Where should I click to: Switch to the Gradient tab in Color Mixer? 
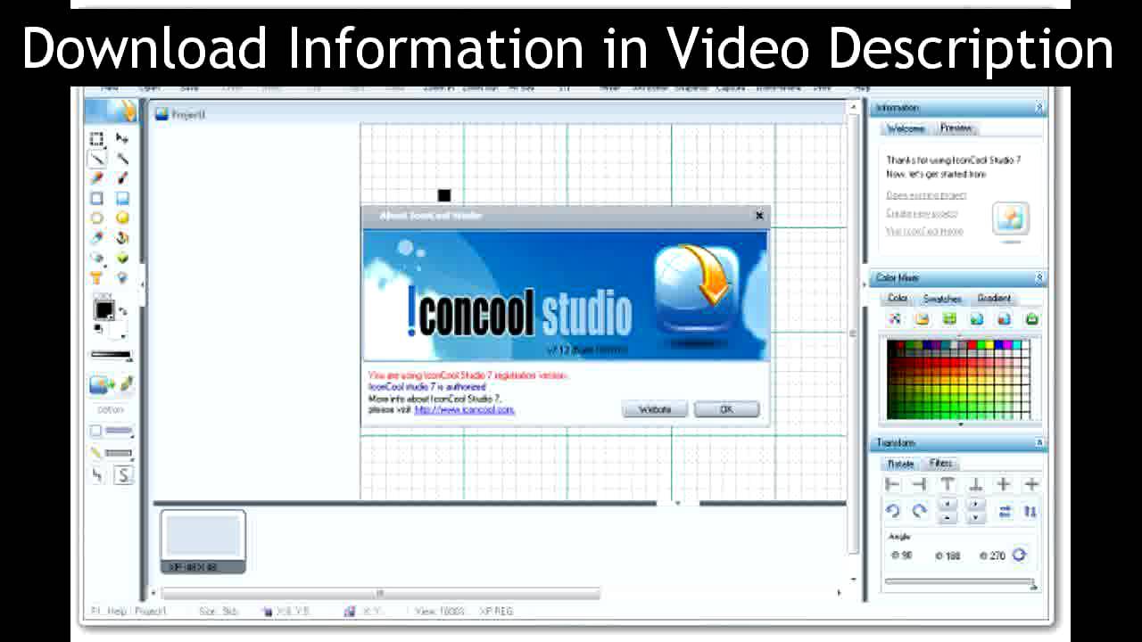click(x=993, y=299)
